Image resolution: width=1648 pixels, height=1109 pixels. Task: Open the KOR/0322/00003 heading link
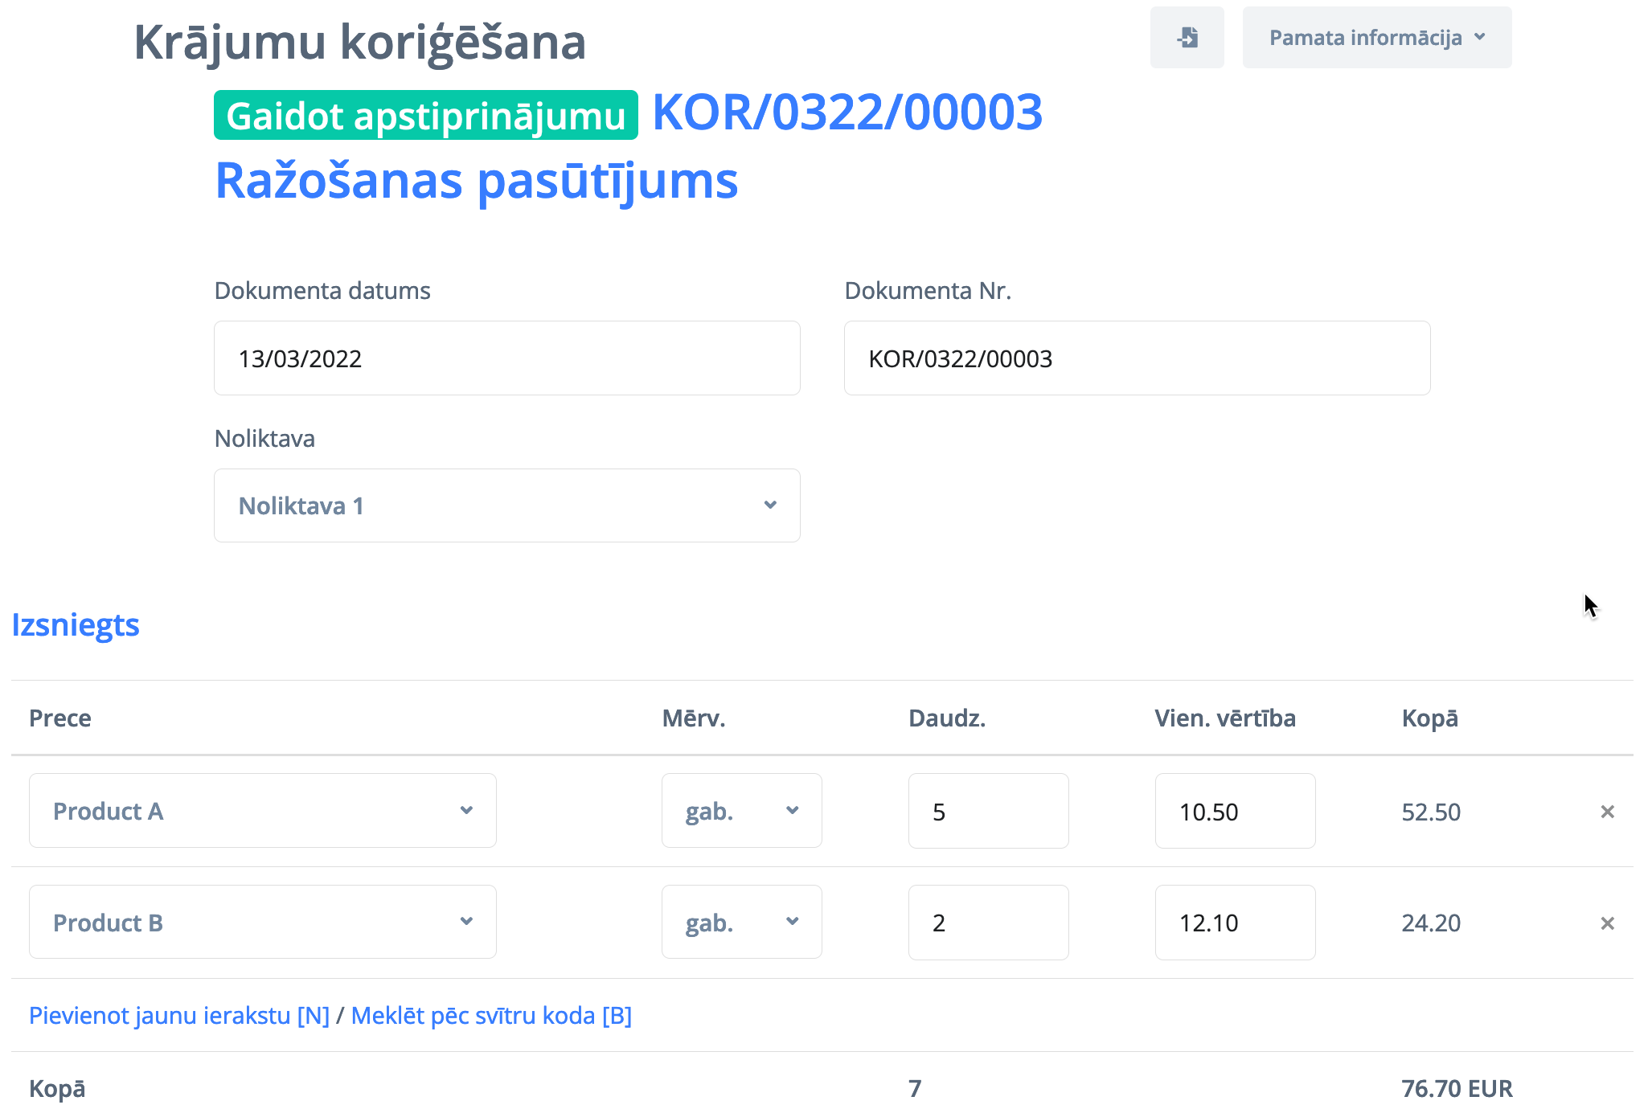coord(847,113)
